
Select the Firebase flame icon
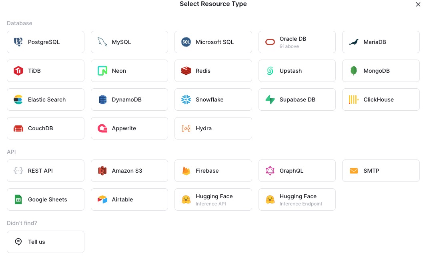point(186,171)
